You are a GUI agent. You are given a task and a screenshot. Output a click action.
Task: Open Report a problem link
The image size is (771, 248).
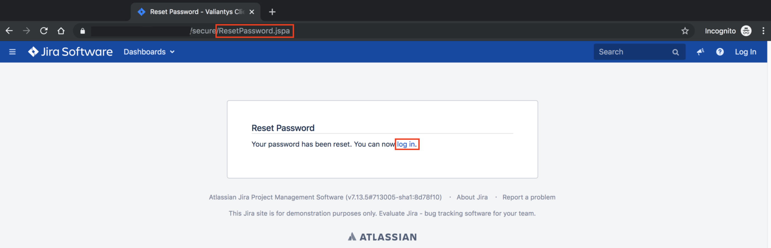click(x=529, y=197)
